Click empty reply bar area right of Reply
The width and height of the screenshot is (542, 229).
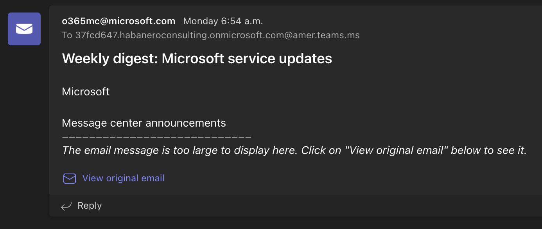pyautogui.click(x=313, y=206)
